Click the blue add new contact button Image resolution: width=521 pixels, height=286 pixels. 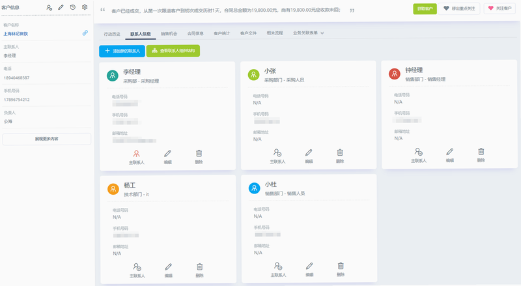pyautogui.click(x=122, y=51)
